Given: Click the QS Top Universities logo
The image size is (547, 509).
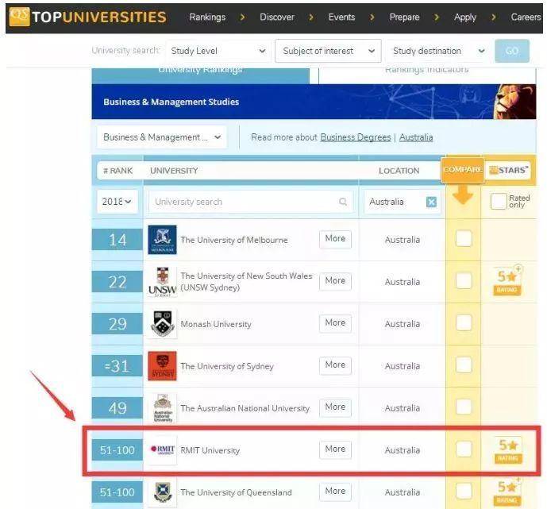Looking at the screenshot, I should [x=86, y=17].
